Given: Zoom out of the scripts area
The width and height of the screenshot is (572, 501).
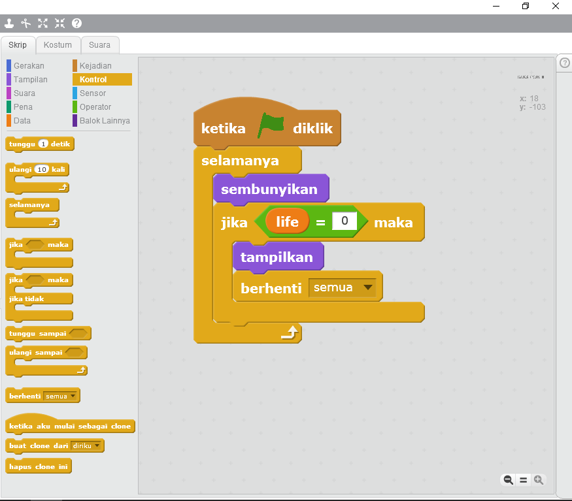Looking at the screenshot, I should click(508, 479).
